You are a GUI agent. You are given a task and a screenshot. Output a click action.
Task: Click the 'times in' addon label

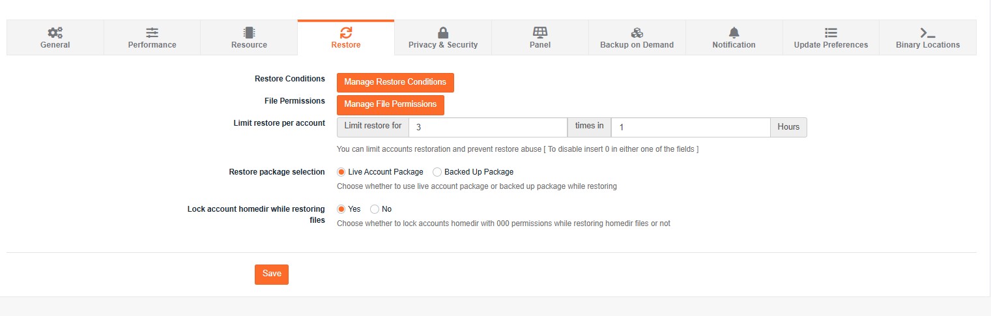click(x=590, y=127)
